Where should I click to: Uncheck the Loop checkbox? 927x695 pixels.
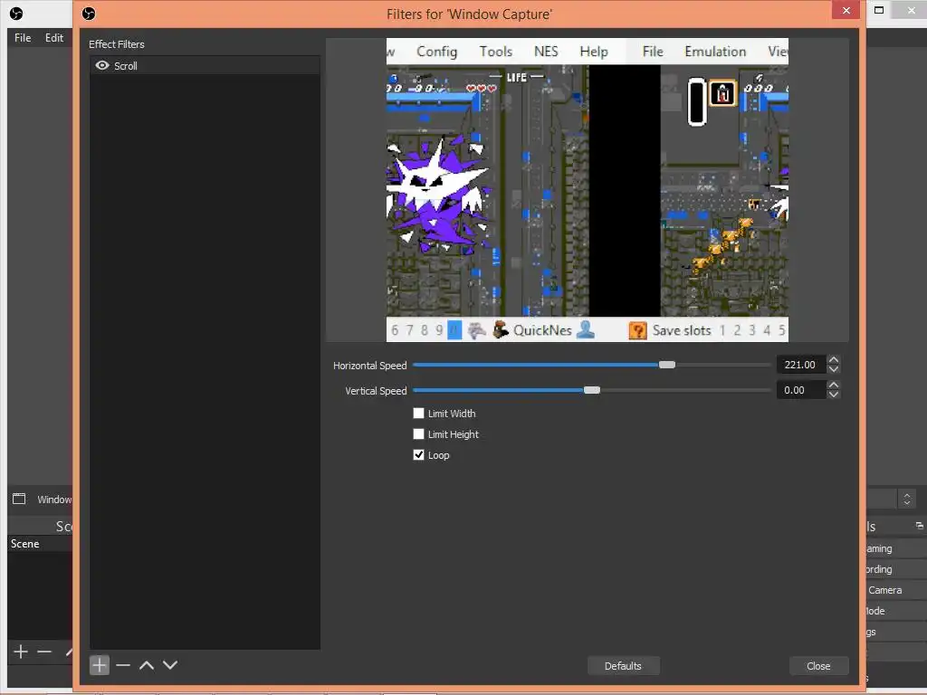pyautogui.click(x=418, y=454)
